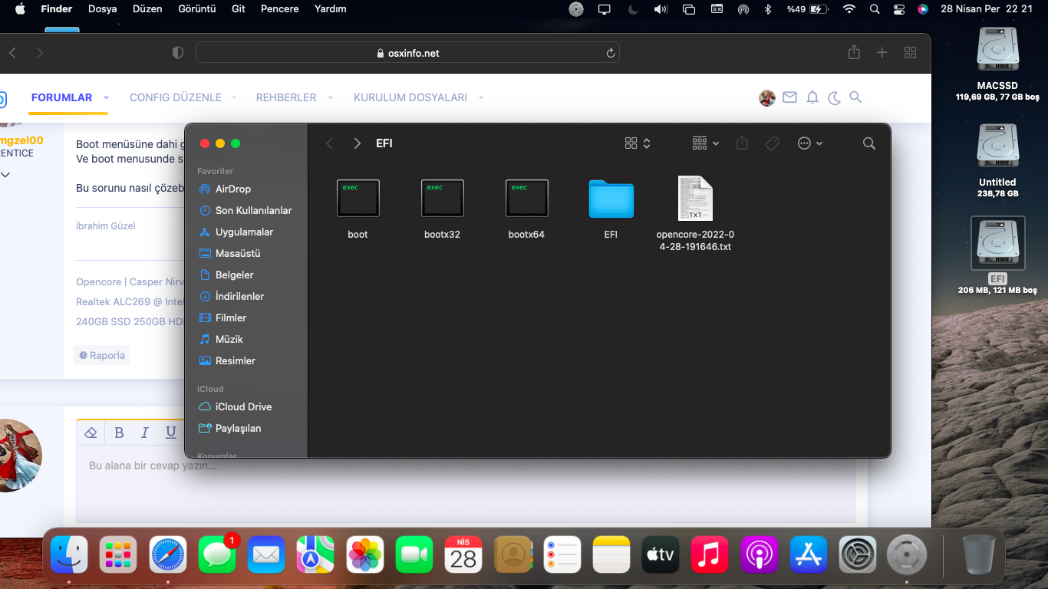Toggle italic formatting in reply editor
Image resolution: width=1048 pixels, height=589 pixels.
(x=144, y=433)
